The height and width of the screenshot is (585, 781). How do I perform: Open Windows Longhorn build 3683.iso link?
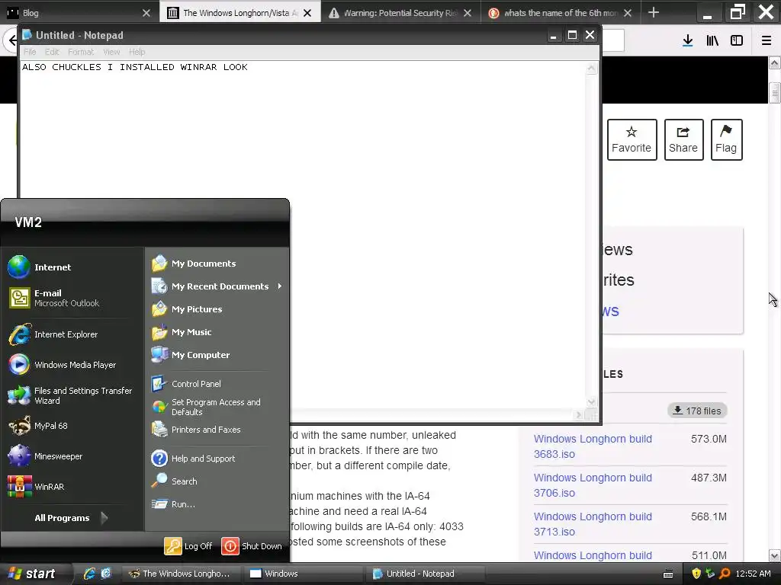pos(593,446)
